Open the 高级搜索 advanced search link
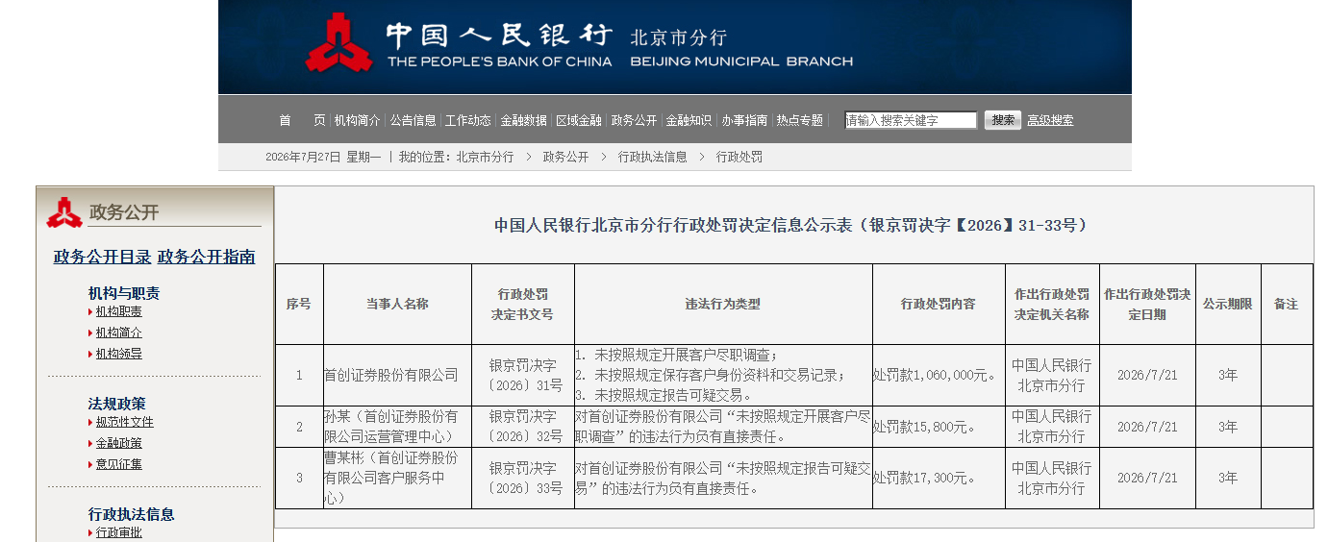Image resolution: width=1328 pixels, height=542 pixels. [1050, 120]
